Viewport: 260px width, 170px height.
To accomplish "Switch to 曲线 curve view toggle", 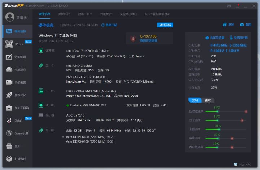I will (x=208, y=100).
